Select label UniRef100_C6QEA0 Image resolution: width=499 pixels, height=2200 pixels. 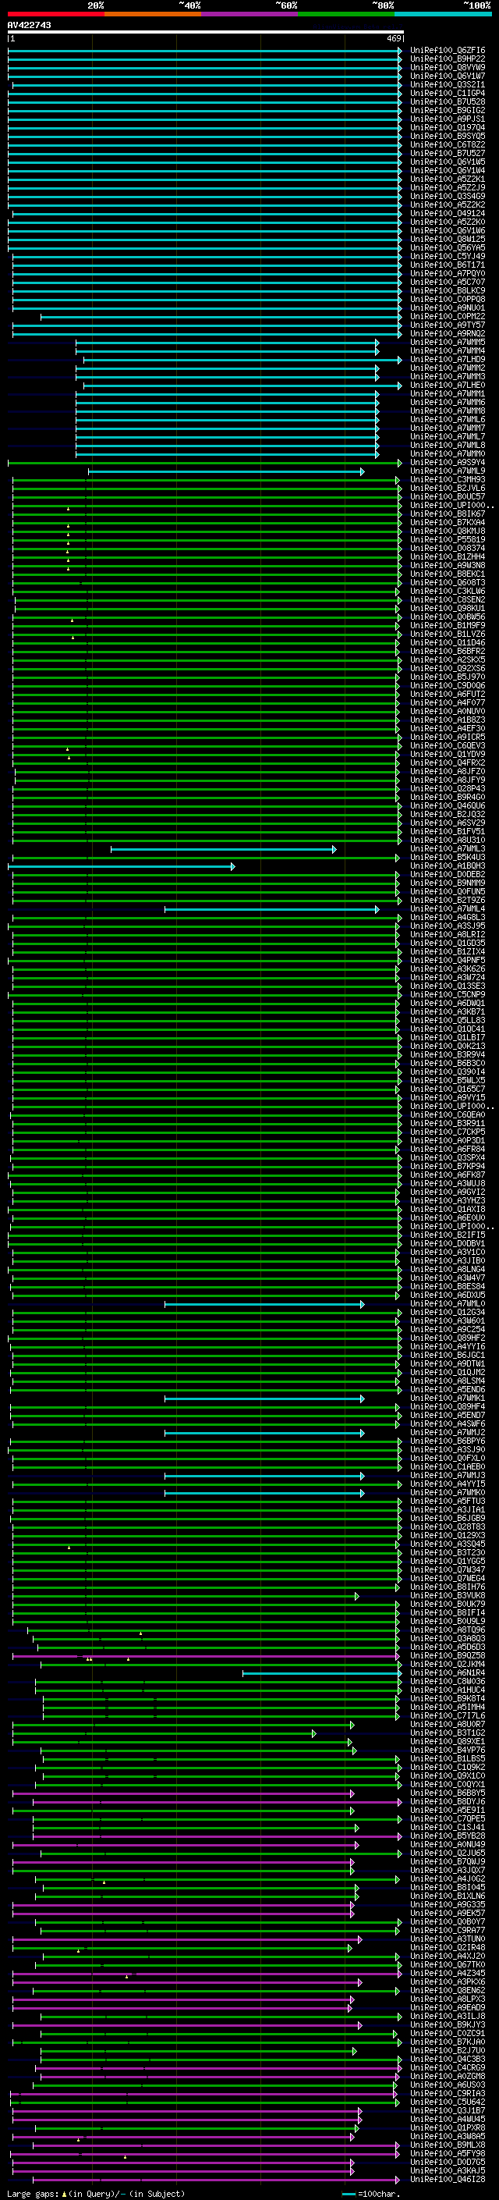[x=448, y=1116]
